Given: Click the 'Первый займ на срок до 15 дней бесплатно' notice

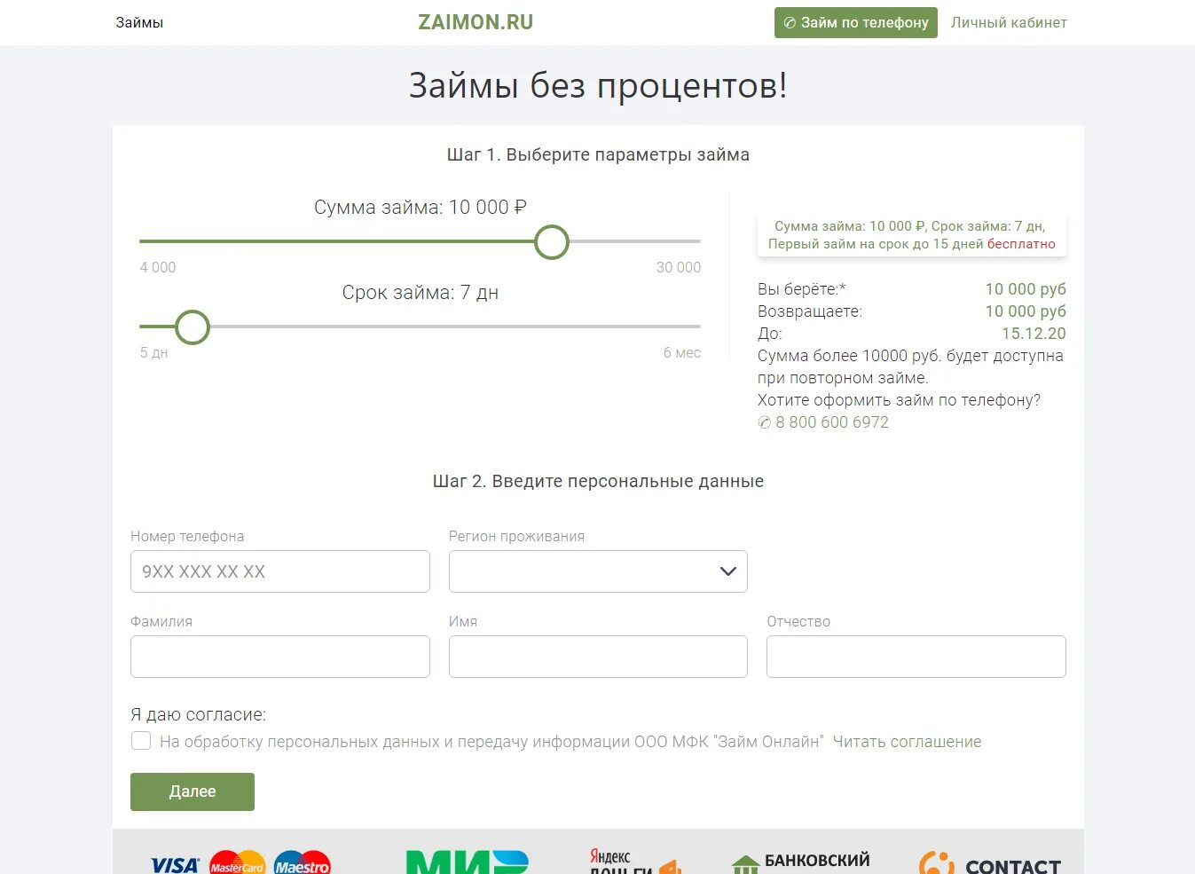Looking at the screenshot, I should 912,244.
